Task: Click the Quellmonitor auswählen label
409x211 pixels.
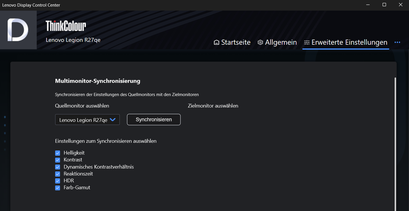Action: [x=82, y=106]
